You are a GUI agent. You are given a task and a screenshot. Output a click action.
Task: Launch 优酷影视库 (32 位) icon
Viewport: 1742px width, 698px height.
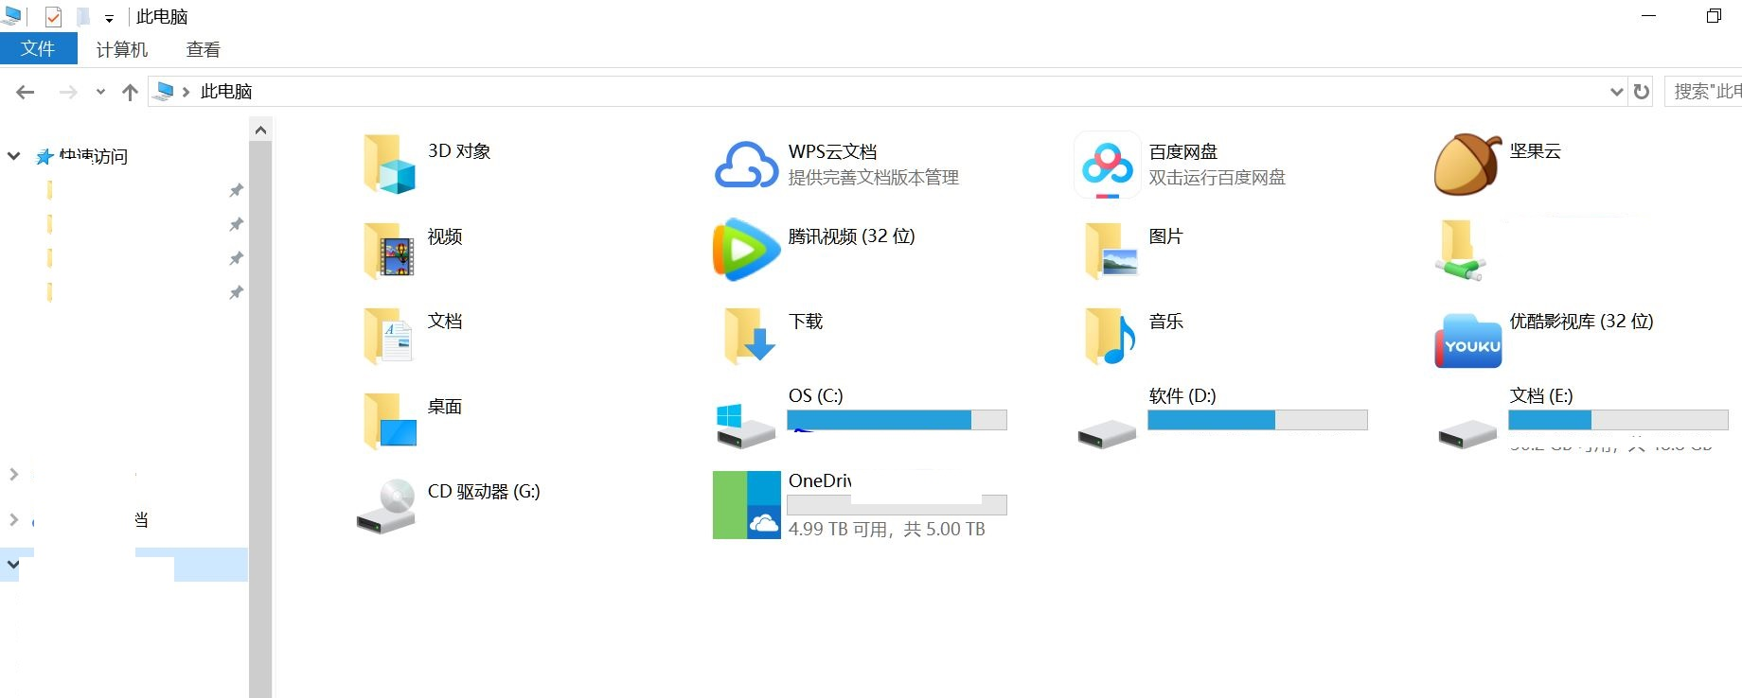[x=1468, y=340]
